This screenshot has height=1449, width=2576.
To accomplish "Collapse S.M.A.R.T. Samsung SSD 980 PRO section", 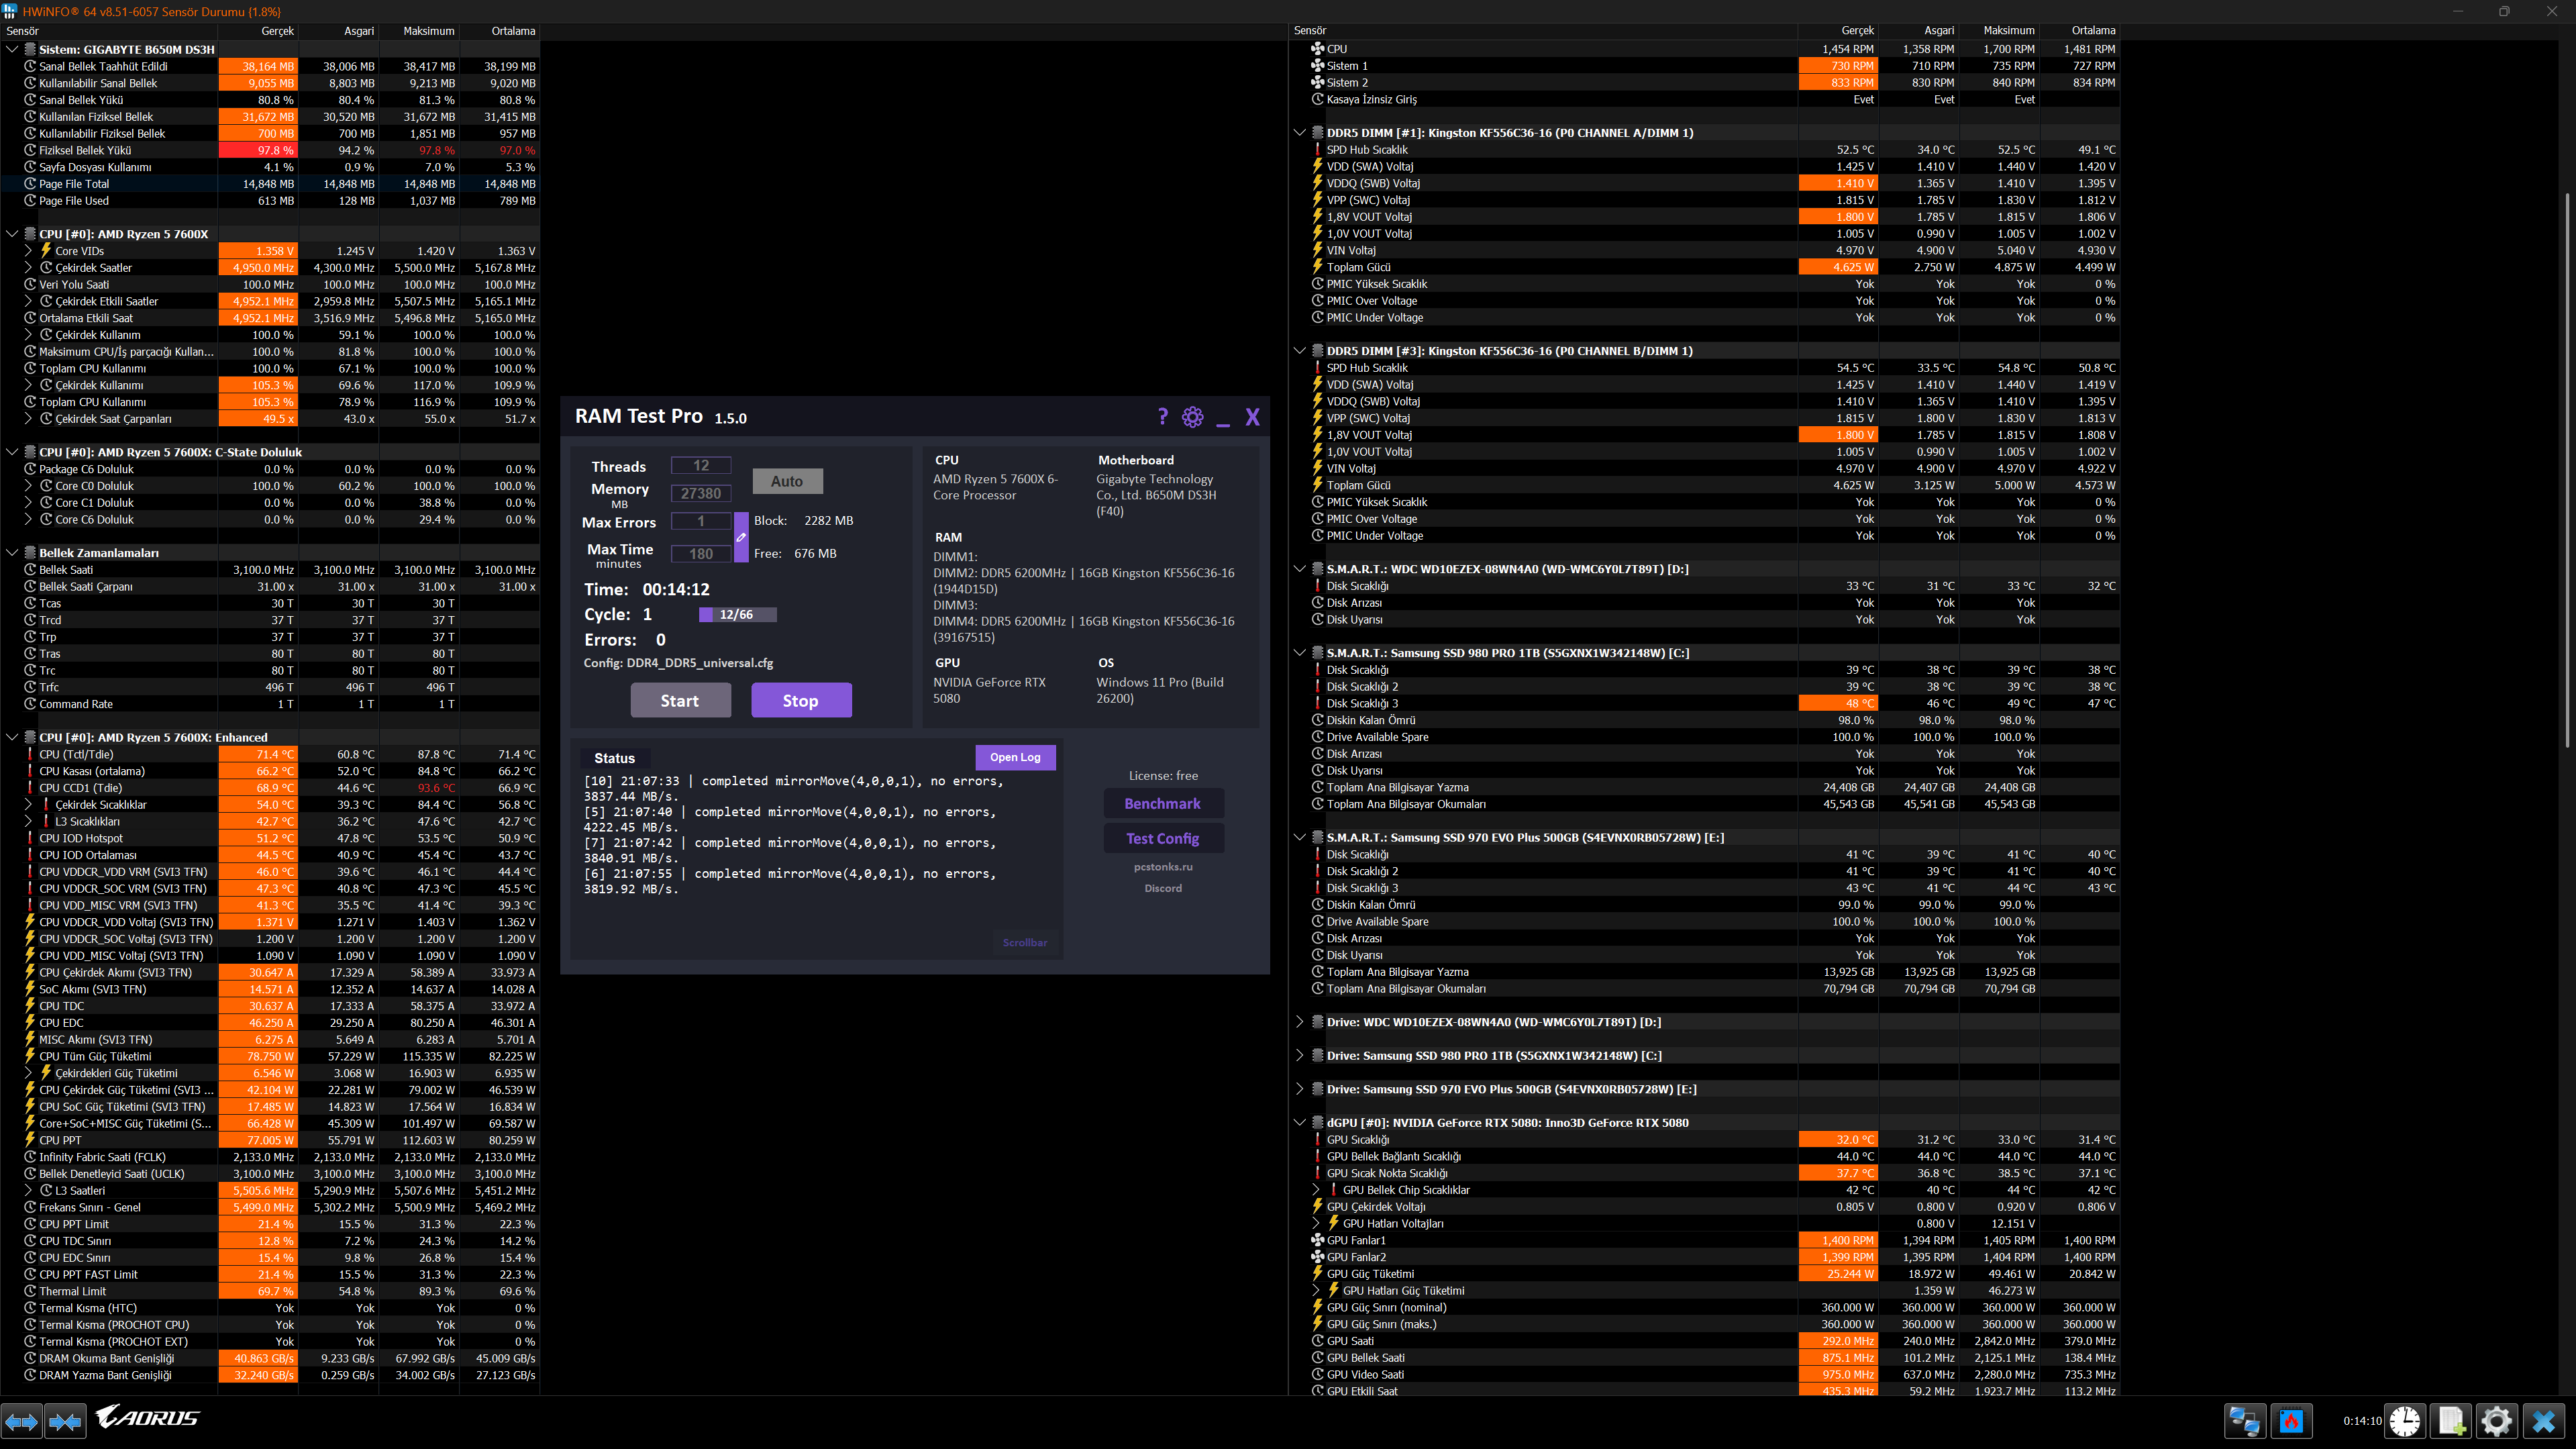I will (x=1299, y=653).
